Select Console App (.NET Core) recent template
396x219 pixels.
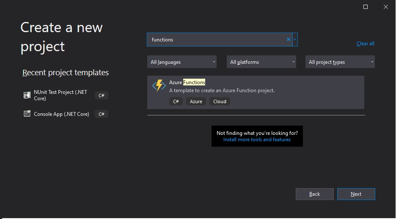point(61,114)
